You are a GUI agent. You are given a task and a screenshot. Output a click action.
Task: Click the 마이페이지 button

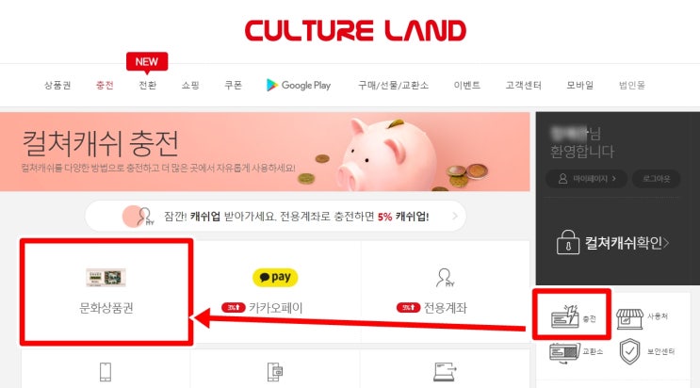587,179
